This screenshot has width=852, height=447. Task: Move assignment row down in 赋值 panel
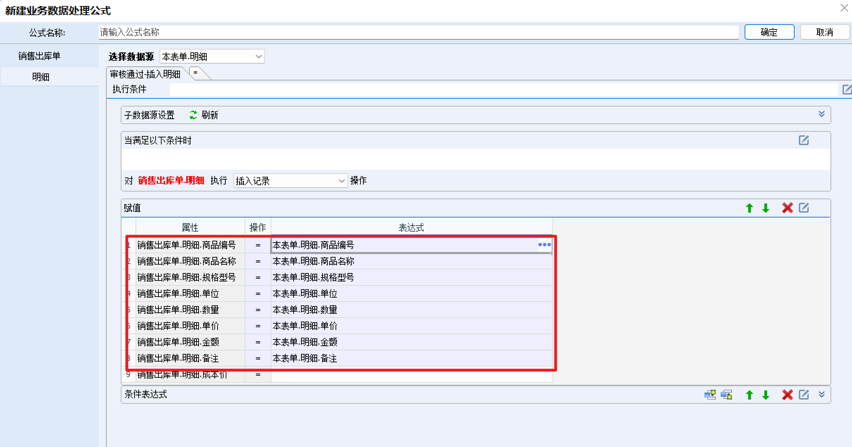coord(766,208)
